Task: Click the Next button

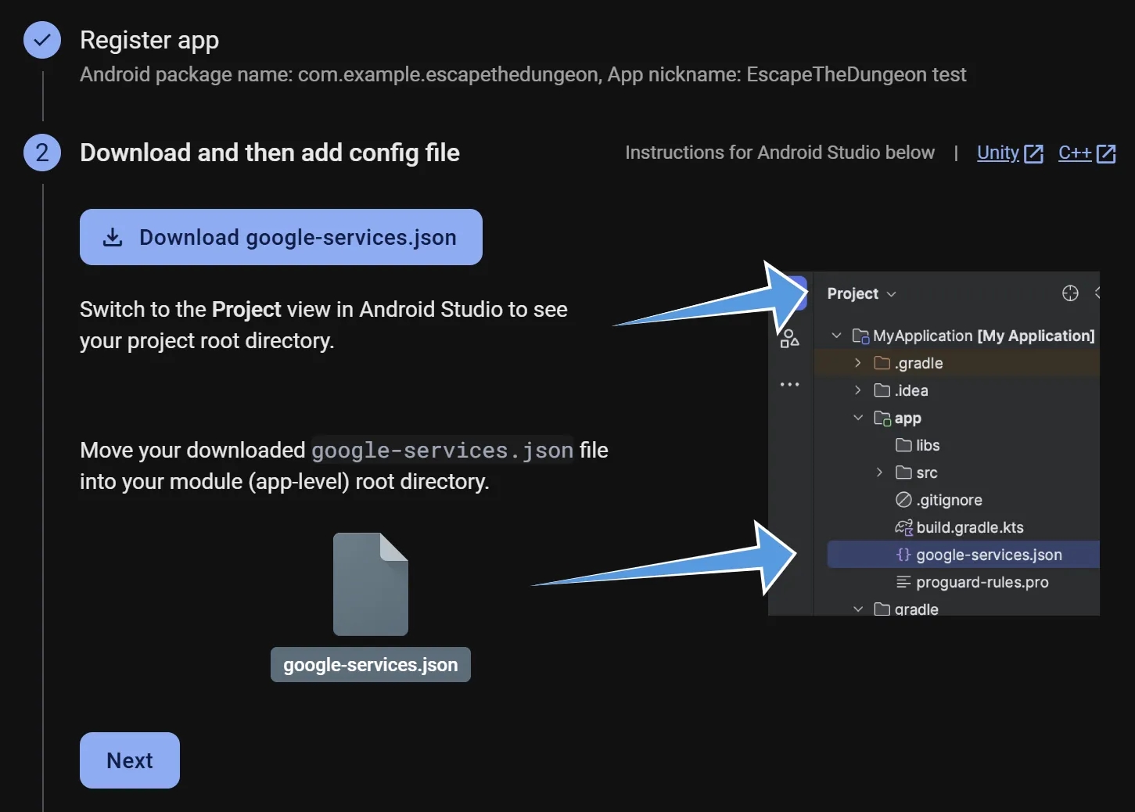Action: tap(130, 760)
